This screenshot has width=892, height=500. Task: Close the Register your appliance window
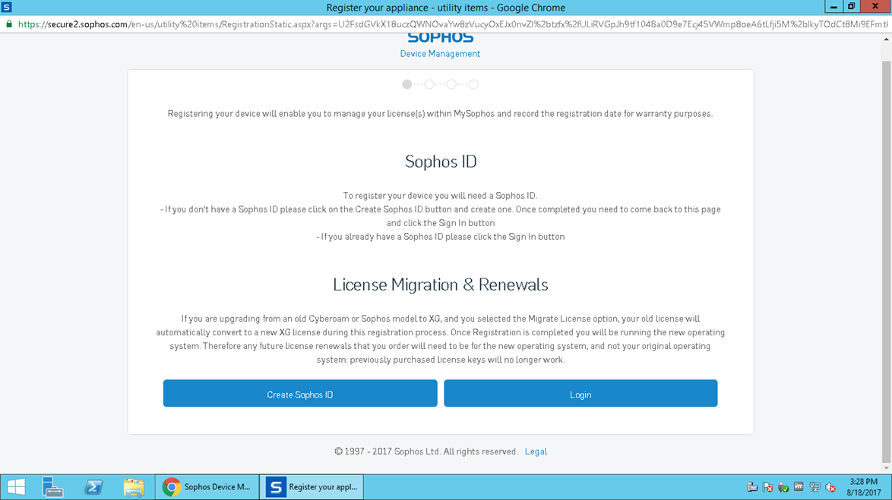(x=875, y=7)
